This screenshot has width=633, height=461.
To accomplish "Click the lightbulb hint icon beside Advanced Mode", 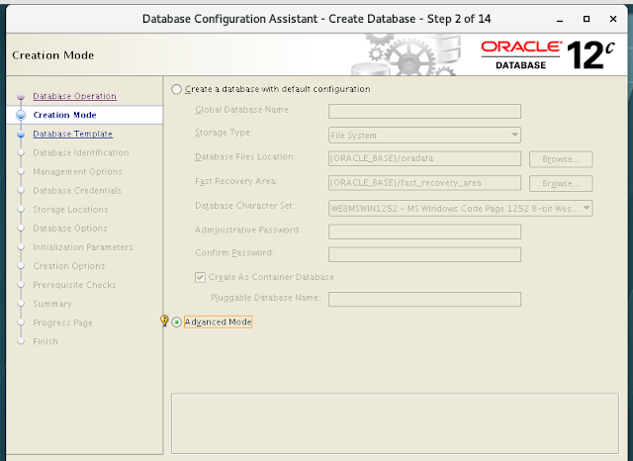I will point(164,321).
